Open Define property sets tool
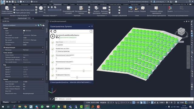The image size is (194, 109). (156, 10)
